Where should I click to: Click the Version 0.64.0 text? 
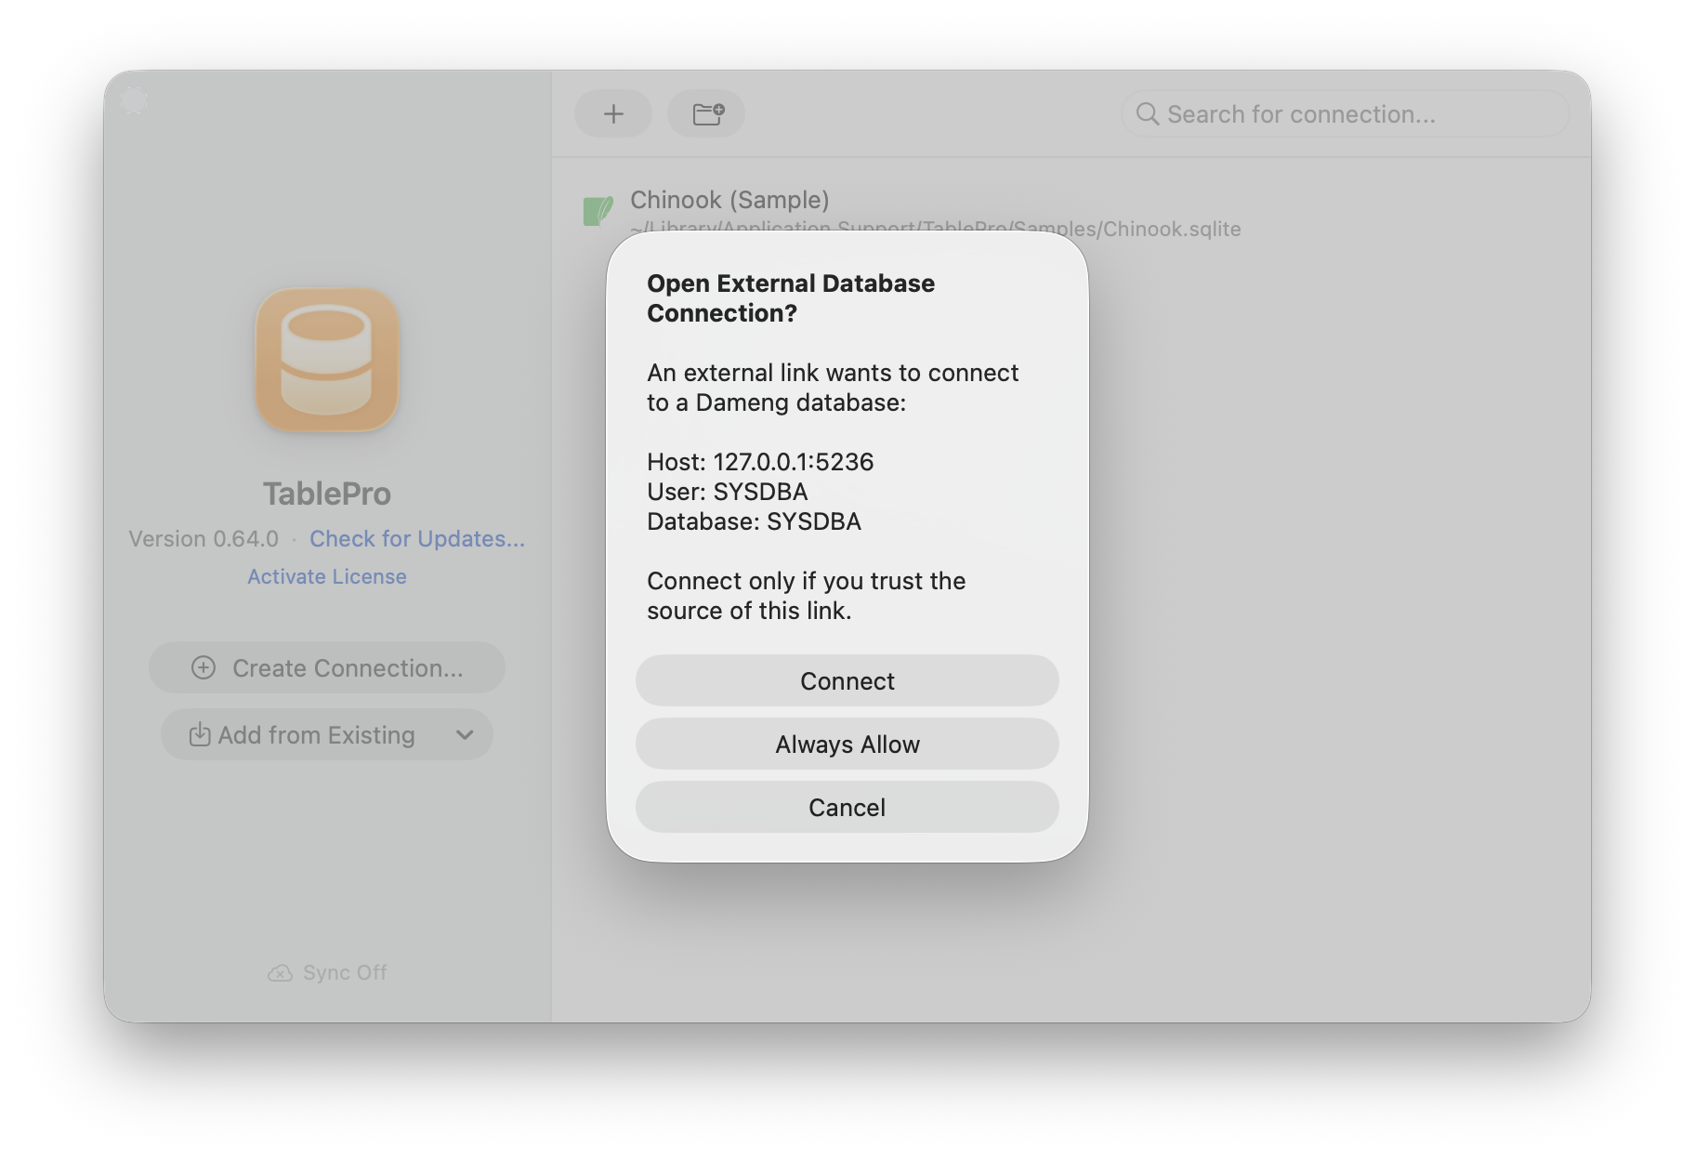[x=204, y=538]
